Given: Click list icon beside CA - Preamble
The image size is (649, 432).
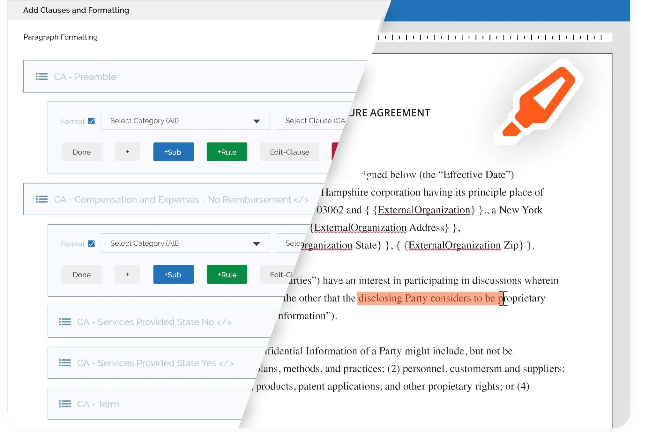Looking at the screenshot, I should 42,77.
